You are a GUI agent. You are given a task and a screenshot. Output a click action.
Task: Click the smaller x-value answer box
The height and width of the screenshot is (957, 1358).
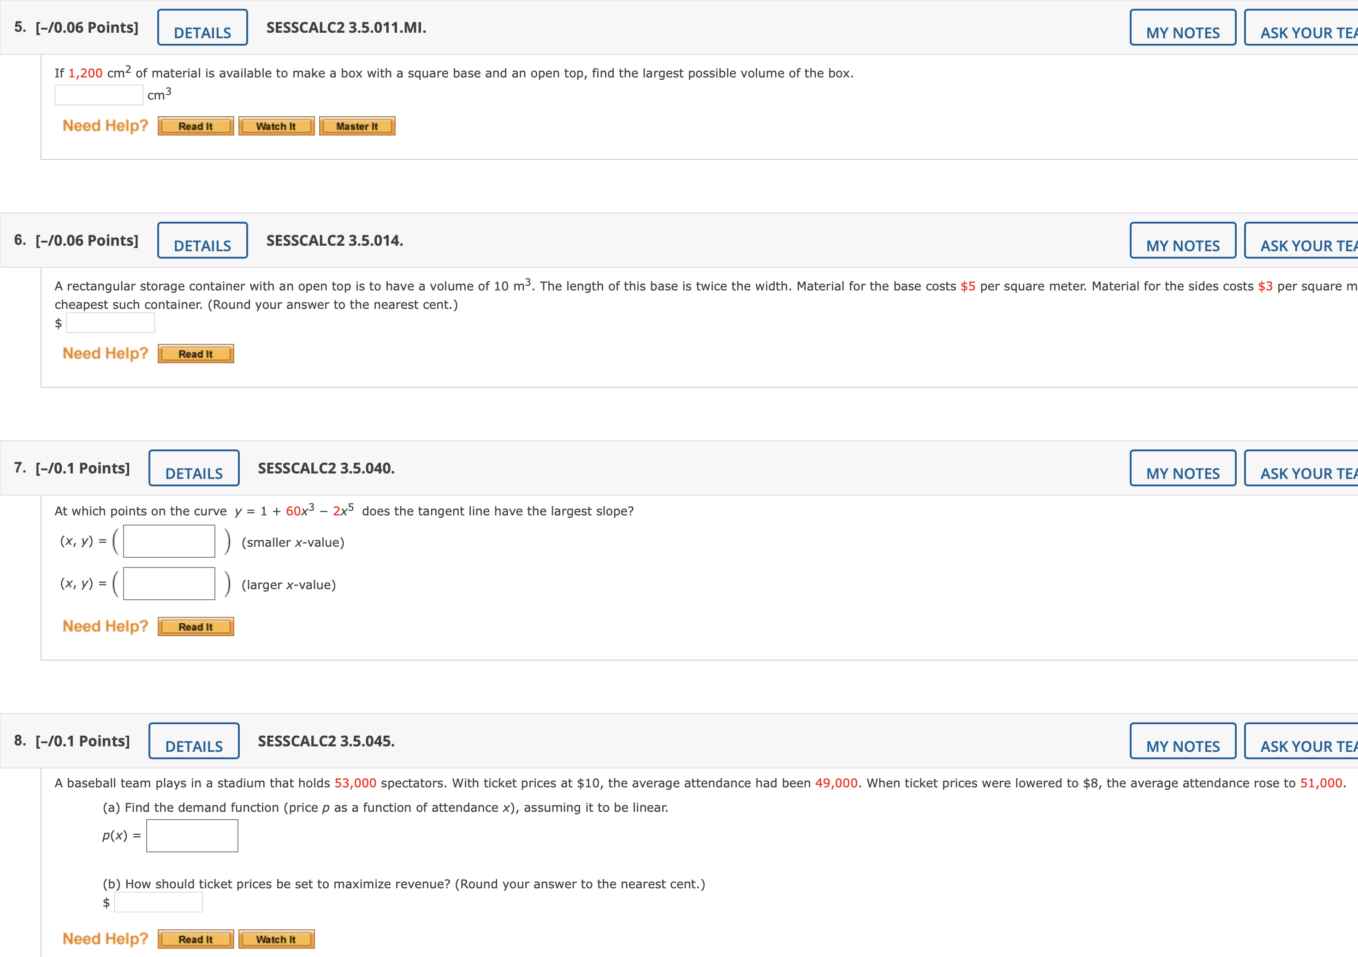click(169, 542)
